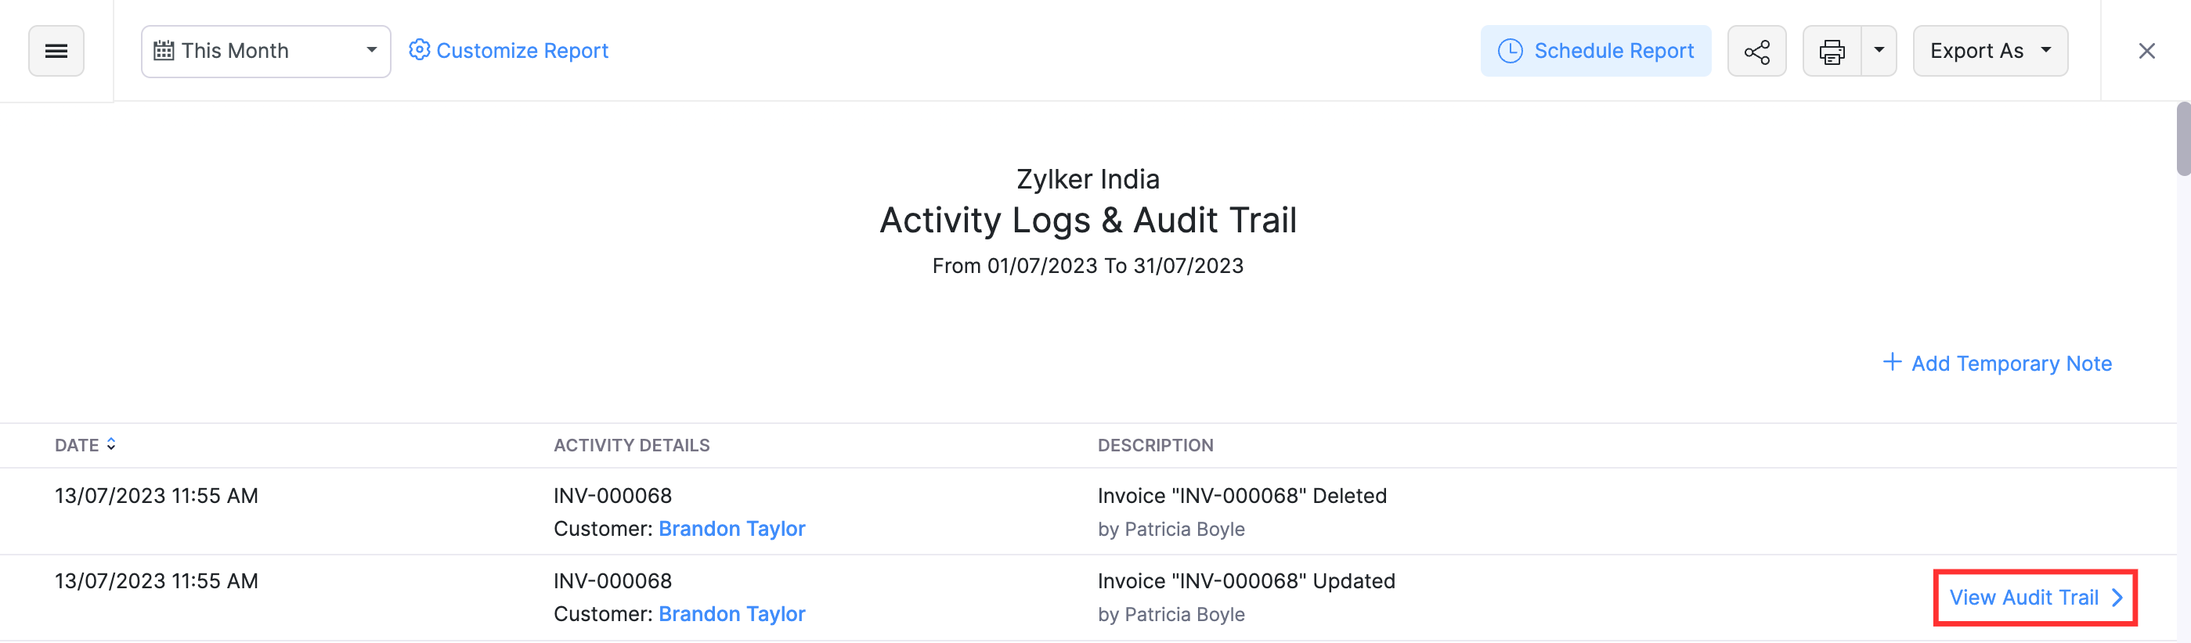The image size is (2191, 643).
Task: Click the gear icon beside Customize Report
Action: [419, 50]
